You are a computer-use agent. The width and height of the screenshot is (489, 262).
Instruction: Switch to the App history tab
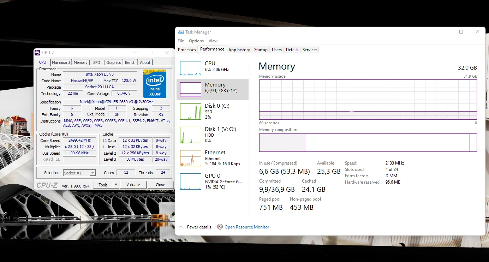pos(239,50)
